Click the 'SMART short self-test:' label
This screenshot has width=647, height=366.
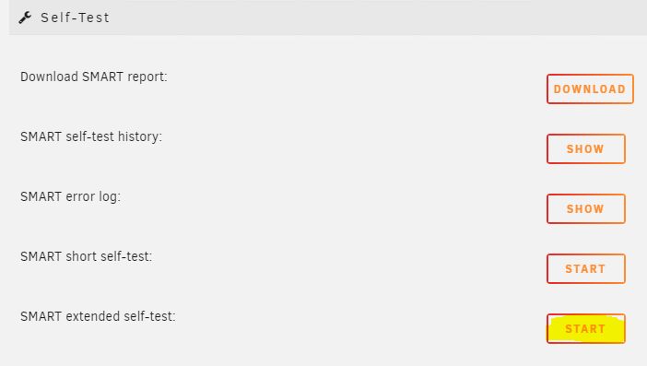pos(87,256)
